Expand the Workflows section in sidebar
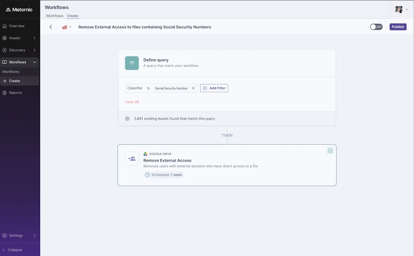 (x=34, y=62)
